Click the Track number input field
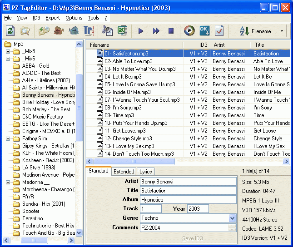Screen dimensions: 293x247 151,208
